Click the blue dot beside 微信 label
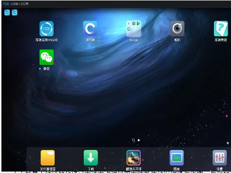 40,69
